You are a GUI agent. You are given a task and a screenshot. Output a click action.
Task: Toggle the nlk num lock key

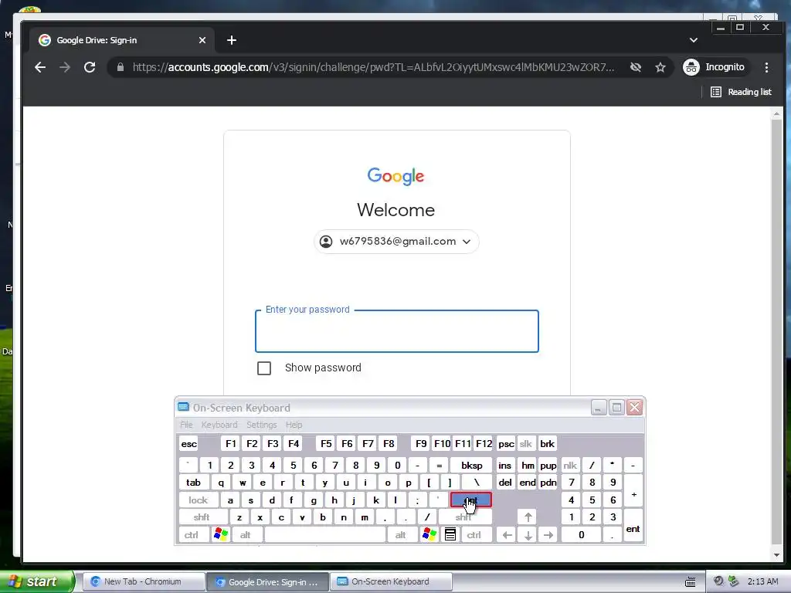(x=570, y=465)
